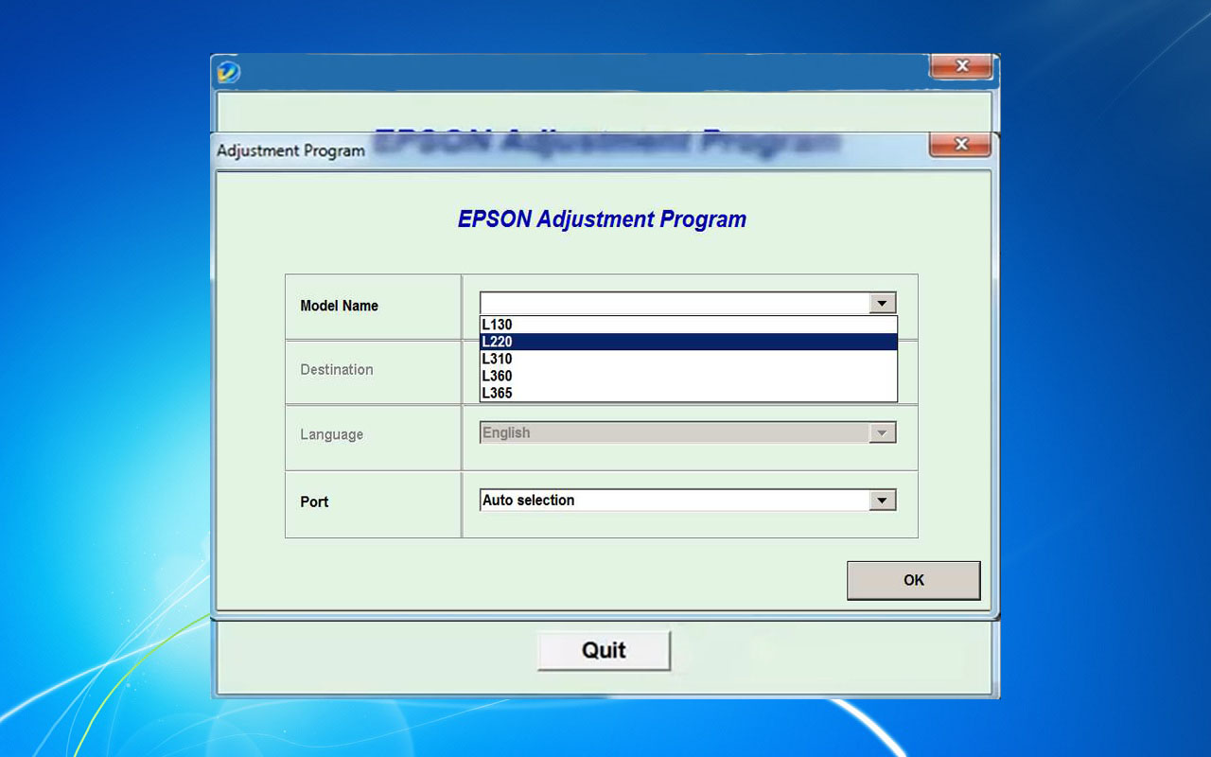Click the Destination label
1211x757 pixels.
(337, 370)
